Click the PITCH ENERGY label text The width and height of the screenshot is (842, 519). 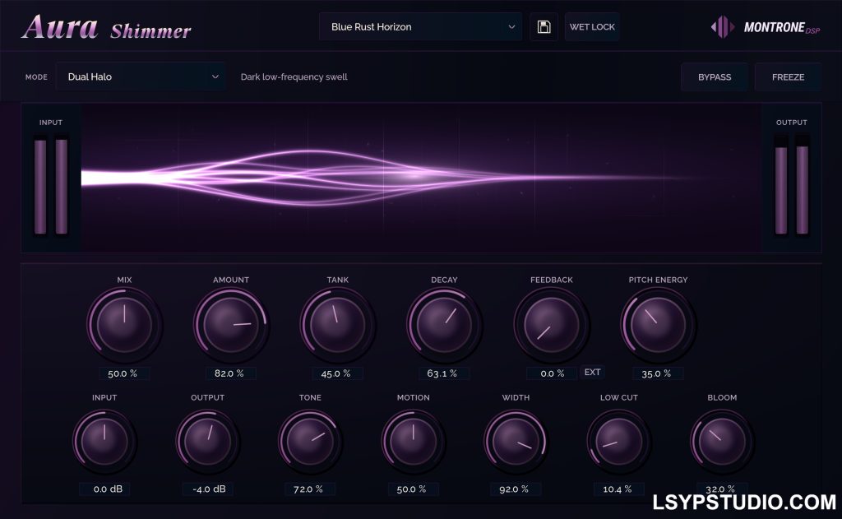click(x=658, y=280)
